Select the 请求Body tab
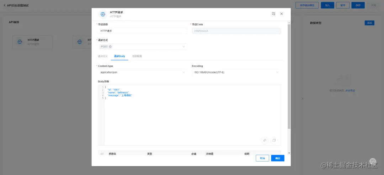 (x=119, y=56)
